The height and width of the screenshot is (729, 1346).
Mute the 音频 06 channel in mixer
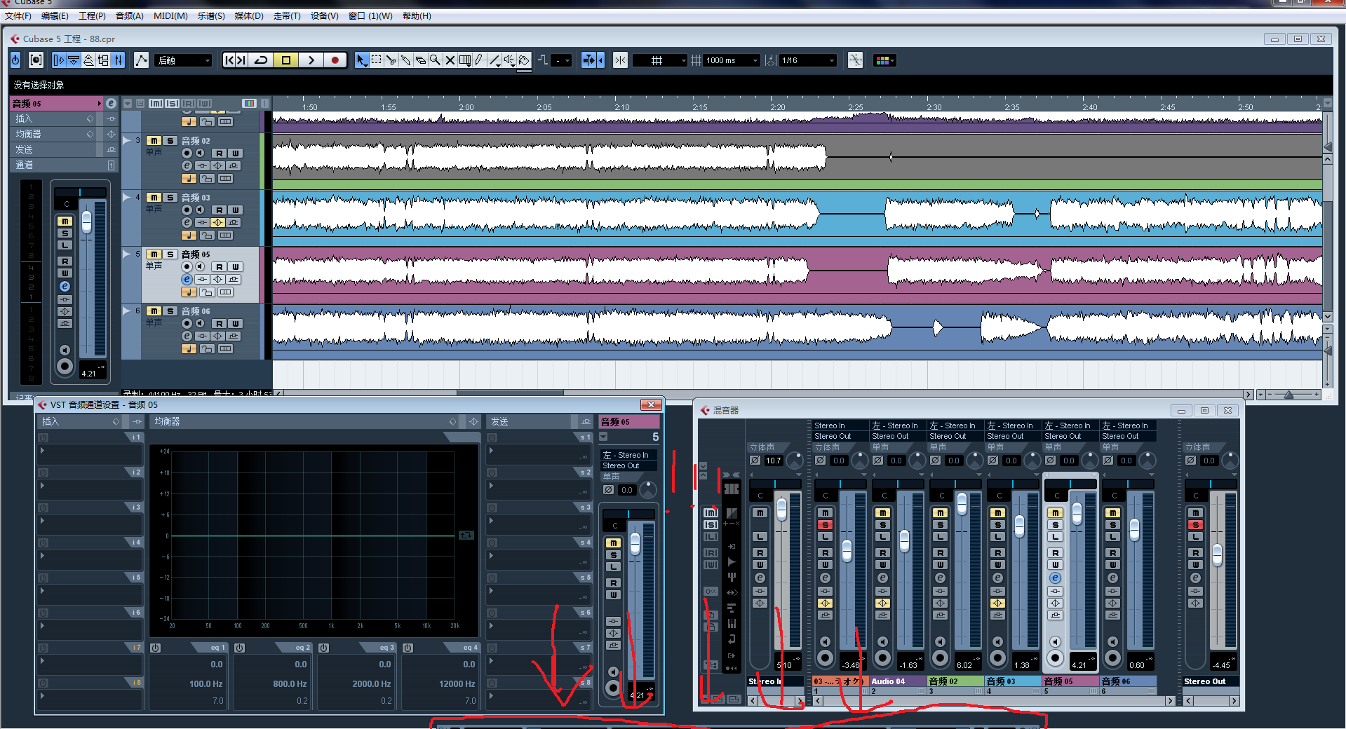(x=1112, y=513)
